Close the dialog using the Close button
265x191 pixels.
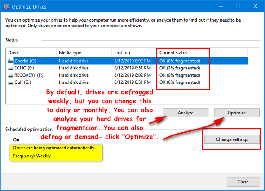click(243, 182)
